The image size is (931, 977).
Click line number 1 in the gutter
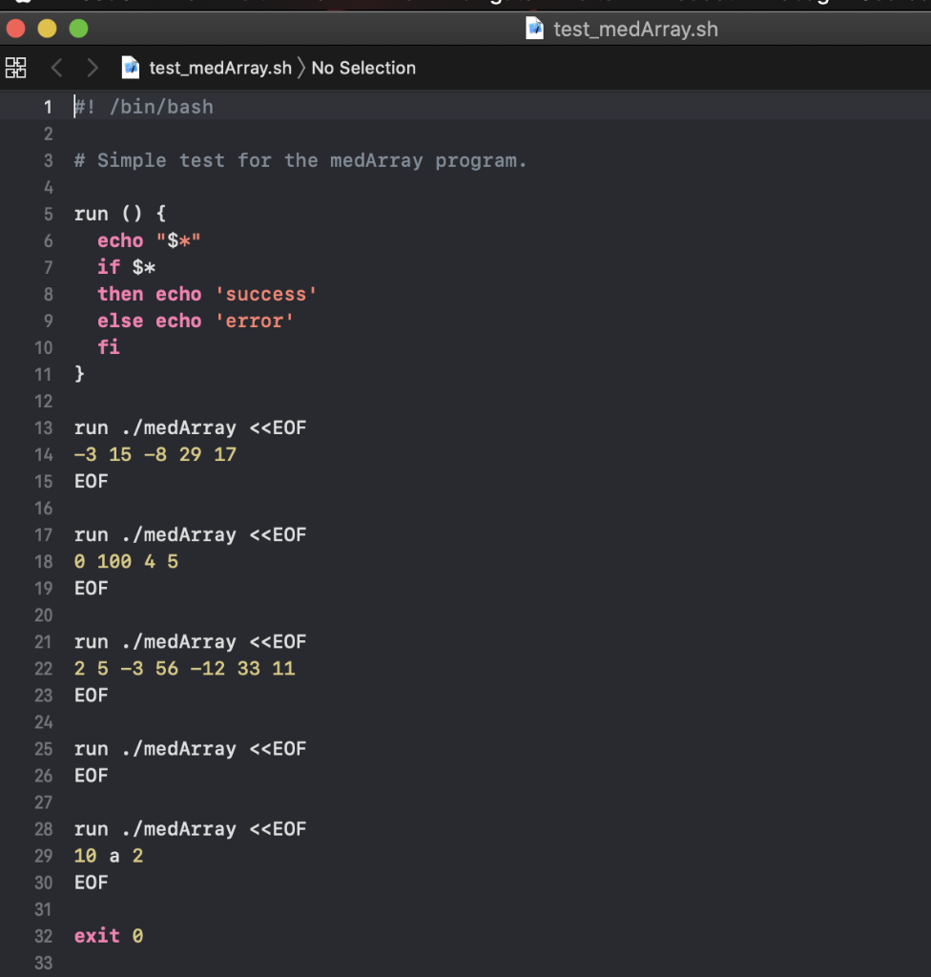(x=48, y=107)
